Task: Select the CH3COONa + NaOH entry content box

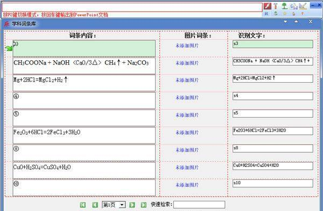Action: (84, 66)
